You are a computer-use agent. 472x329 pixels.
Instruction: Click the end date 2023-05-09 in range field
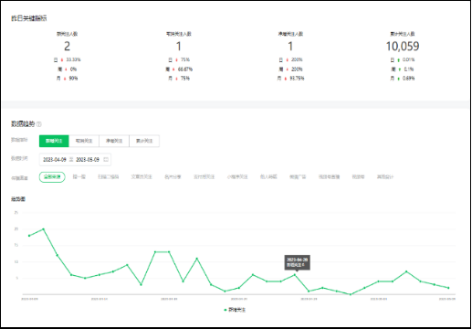(x=88, y=159)
